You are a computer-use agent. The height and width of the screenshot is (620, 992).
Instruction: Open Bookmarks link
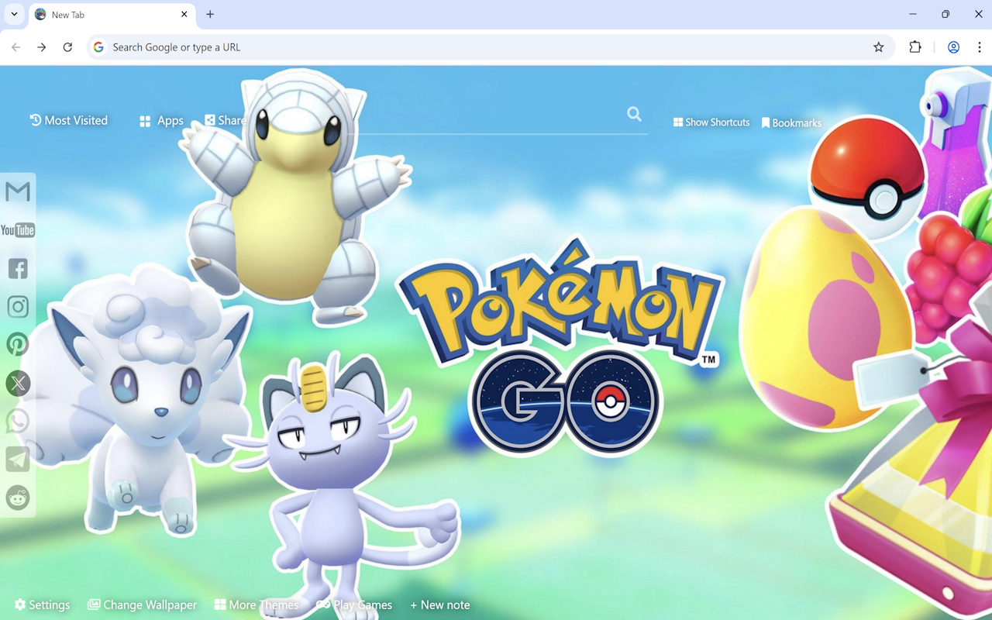791,122
